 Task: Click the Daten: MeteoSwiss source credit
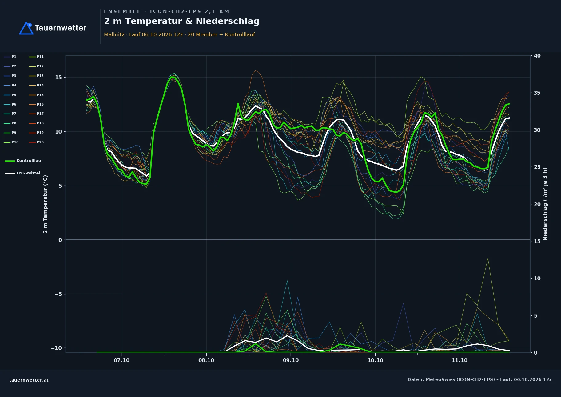click(479, 379)
